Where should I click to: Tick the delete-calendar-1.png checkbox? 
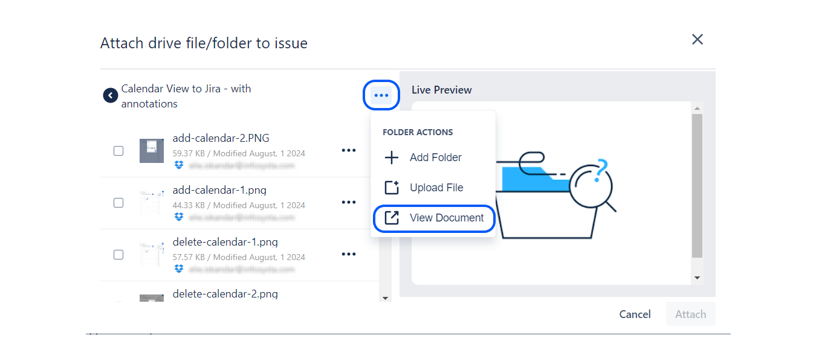[x=118, y=255]
